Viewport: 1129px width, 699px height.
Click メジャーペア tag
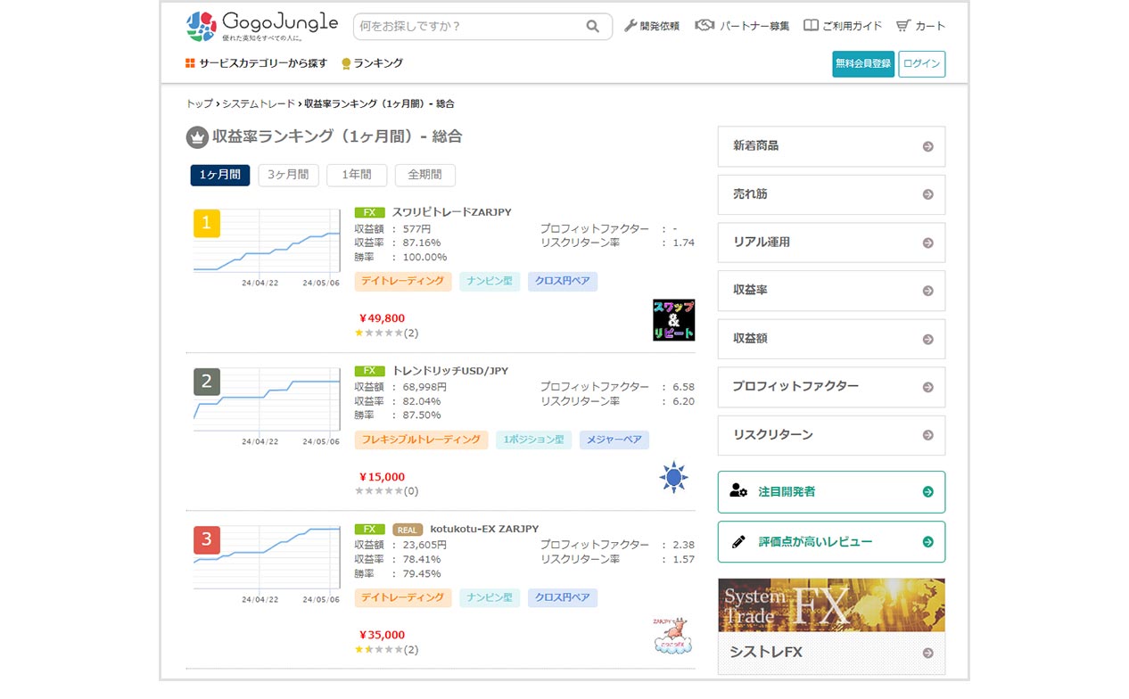click(x=614, y=440)
